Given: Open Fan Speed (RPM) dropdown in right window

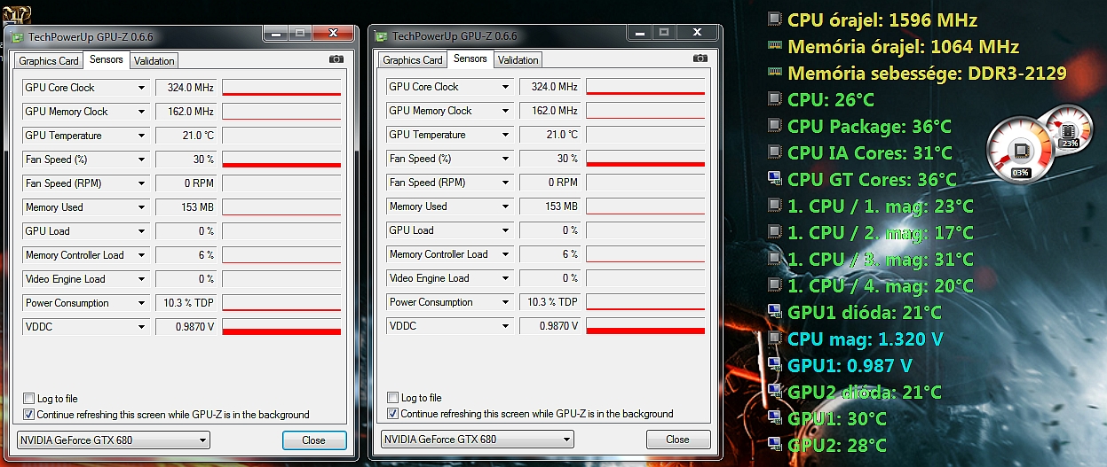Looking at the screenshot, I should 505,183.
